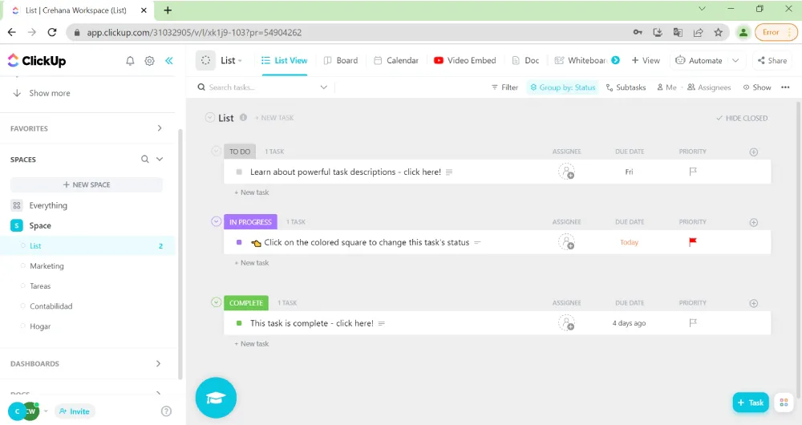Open Whiteboard view tab

[x=581, y=60]
